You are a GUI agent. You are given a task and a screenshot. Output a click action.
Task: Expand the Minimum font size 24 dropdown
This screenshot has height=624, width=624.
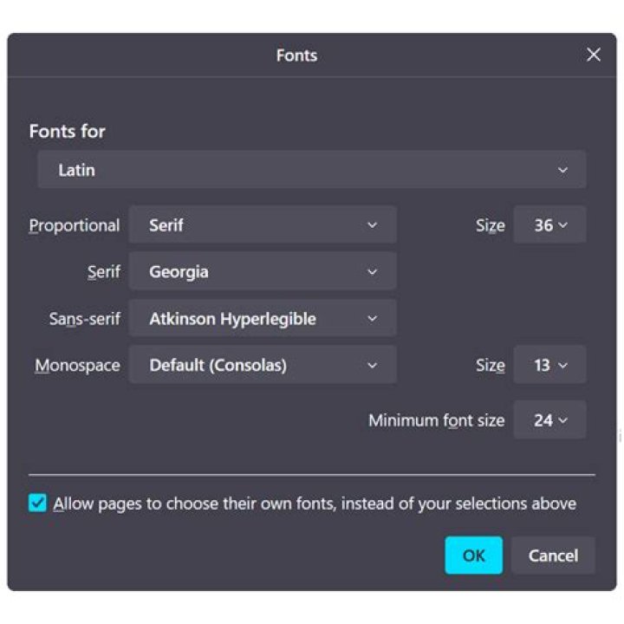pyautogui.click(x=549, y=420)
